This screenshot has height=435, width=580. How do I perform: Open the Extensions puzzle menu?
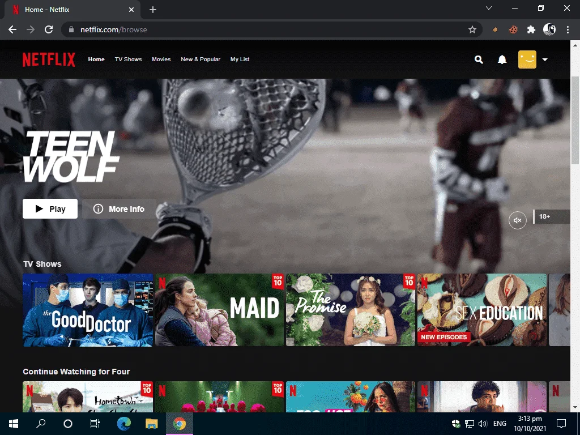(x=531, y=29)
